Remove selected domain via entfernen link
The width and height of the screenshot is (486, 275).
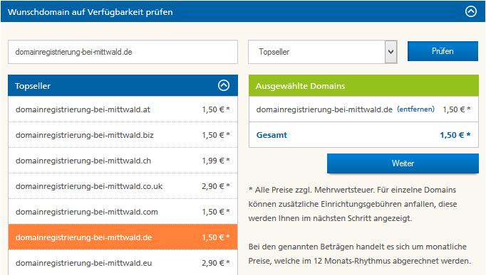(415, 109)
